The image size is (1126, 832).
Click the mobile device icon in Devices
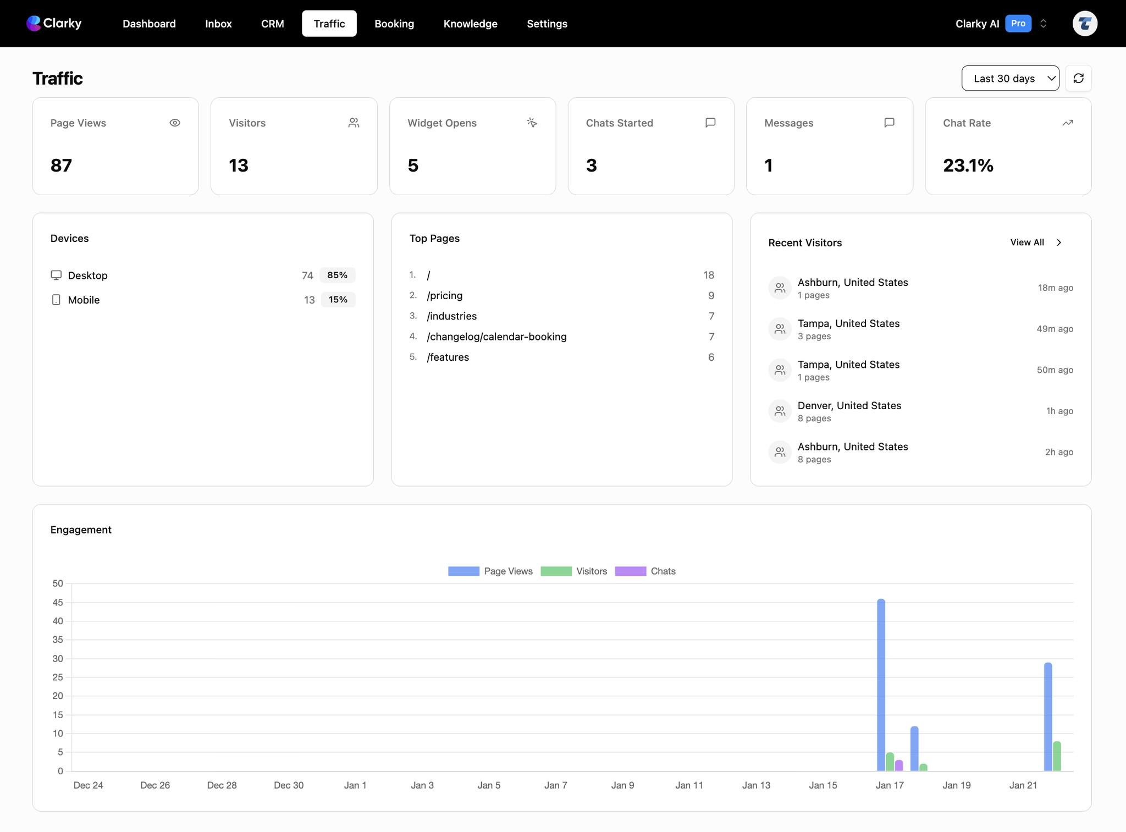pyautogui.click(x=56, y=300)
